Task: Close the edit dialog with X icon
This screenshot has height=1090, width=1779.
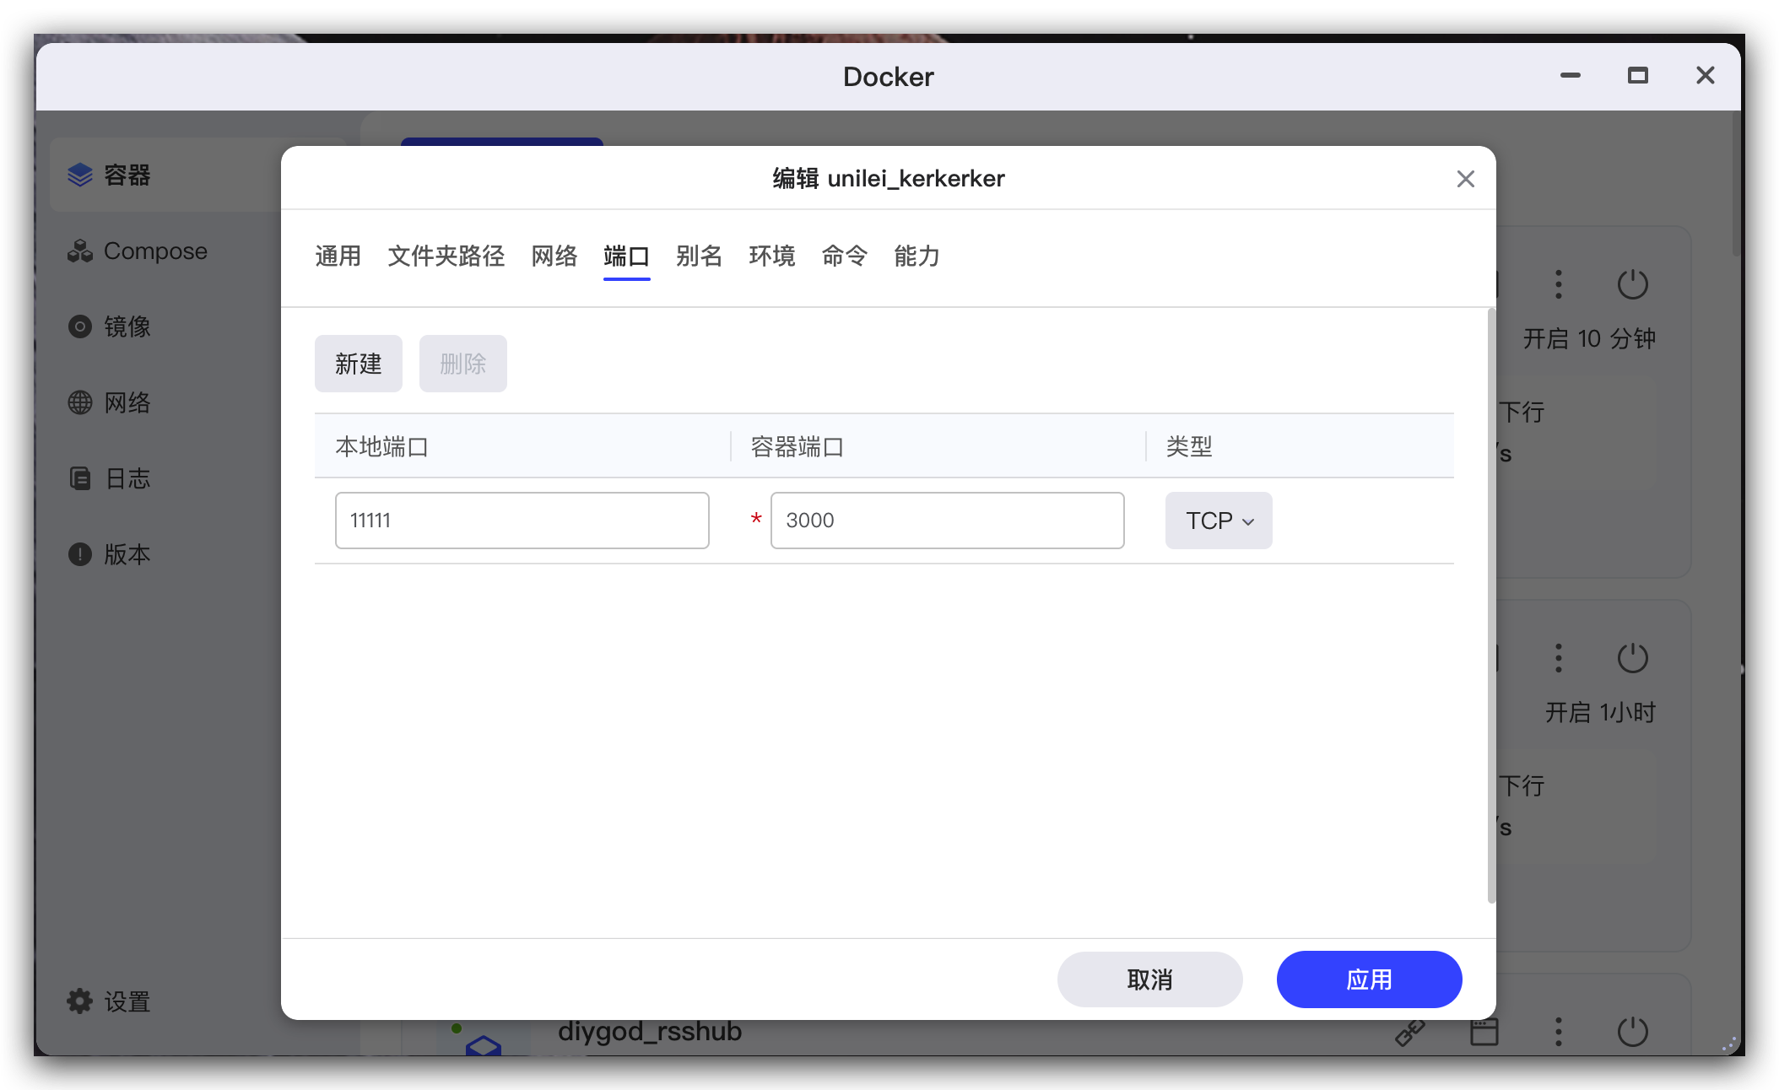Action: point(1465,179)
